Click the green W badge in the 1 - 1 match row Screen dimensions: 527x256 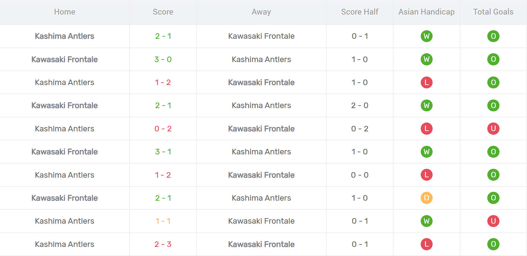pyautogui.click(x=427, y=221)
